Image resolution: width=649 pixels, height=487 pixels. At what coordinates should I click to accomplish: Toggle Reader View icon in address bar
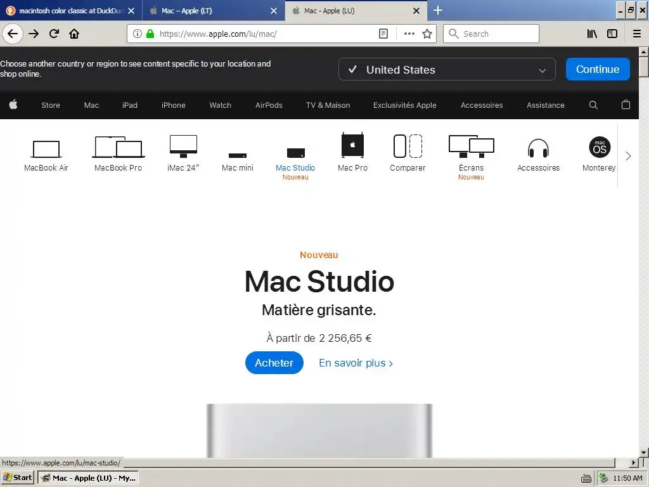tap(383, 34)
